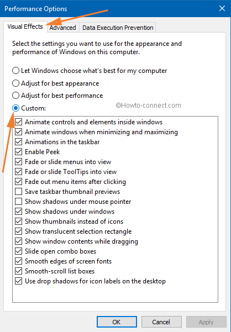Close the Performance Options dialog
The width and height of the screenshot is (231, 332).
[222, 8]
